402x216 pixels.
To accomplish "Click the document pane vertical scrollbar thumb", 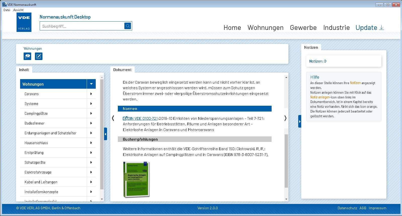I will [x=286, y=161].
